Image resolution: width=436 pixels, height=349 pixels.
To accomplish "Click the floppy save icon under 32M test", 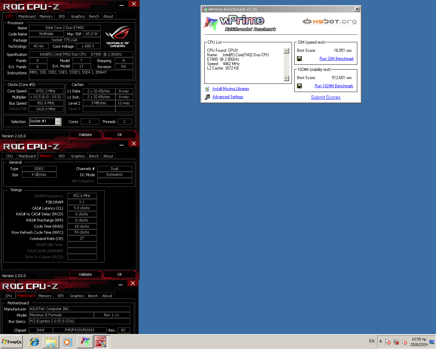I will pyautogui.click(x=299, y=59).
